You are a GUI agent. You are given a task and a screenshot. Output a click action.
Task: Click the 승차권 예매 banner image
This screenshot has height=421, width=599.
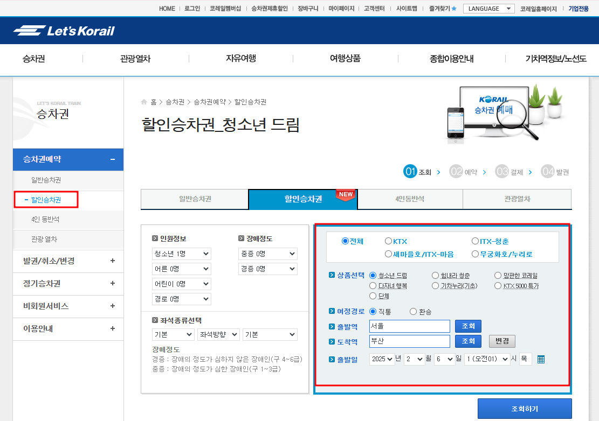(x=504, y=113)
